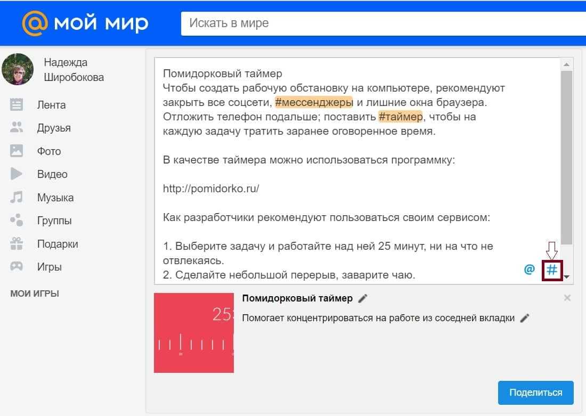Focus the Искать в мире search field
586x416 pixels.
point(381,23)
